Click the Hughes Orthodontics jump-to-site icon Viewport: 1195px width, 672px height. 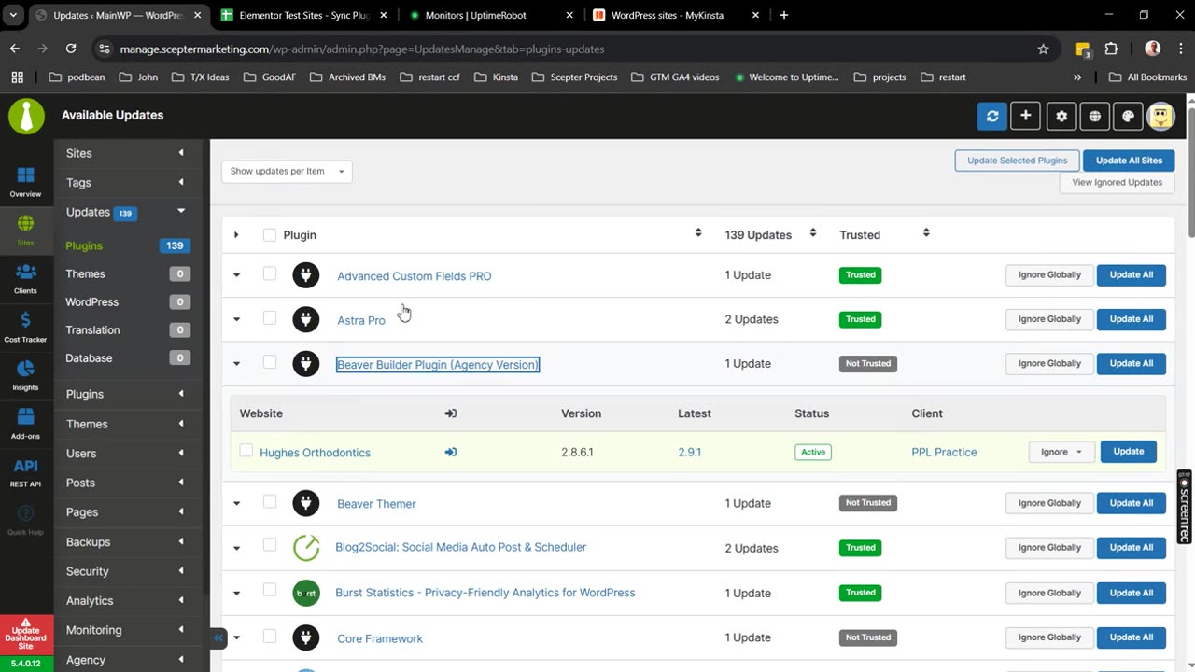point(451,452)
